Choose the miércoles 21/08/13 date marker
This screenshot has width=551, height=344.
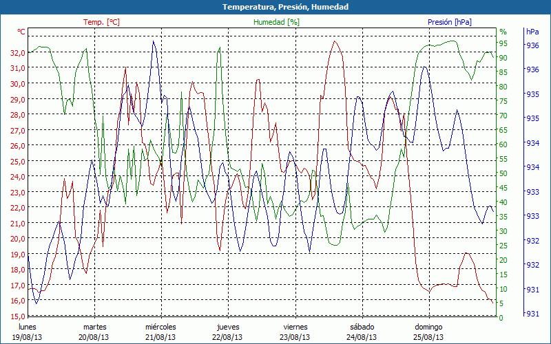click(x=160, y=332)
